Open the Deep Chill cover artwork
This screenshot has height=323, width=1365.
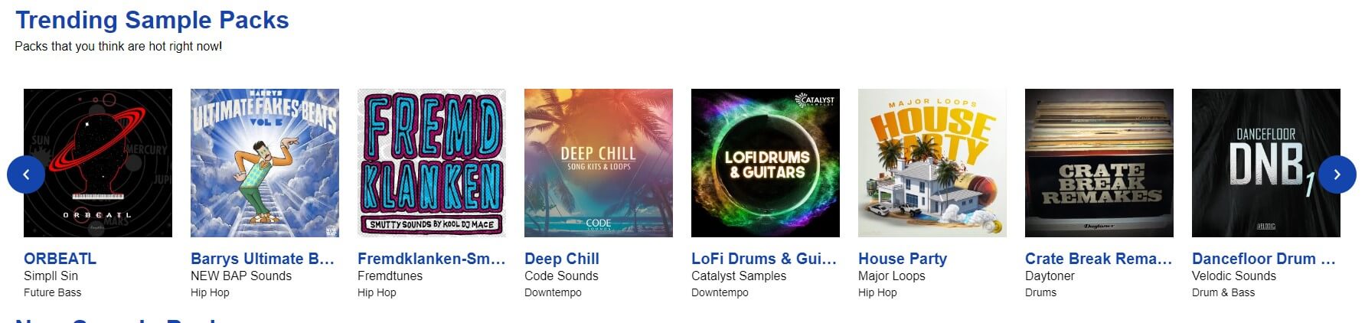tap(599, 163)
